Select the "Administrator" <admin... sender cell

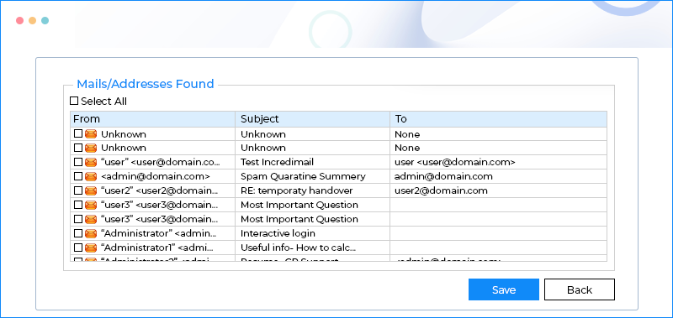[158, 233]
